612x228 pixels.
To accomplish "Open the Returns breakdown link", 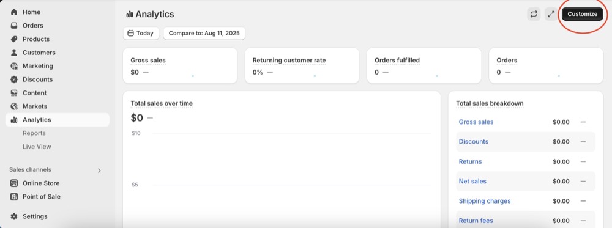I will point(470,161).
